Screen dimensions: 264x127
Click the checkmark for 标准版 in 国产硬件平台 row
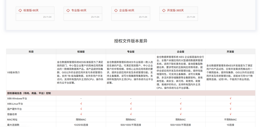coord(81,109)
